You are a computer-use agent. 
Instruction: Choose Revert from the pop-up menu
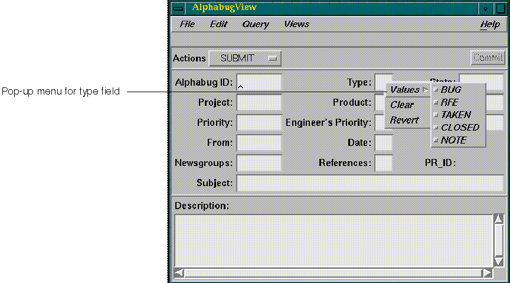tap(404, 120)
